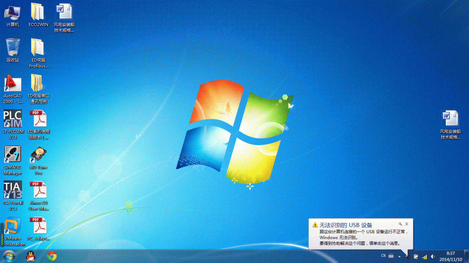469x263 pixels.
Task: Click the USB device tray icon
Action: [408, 257]
